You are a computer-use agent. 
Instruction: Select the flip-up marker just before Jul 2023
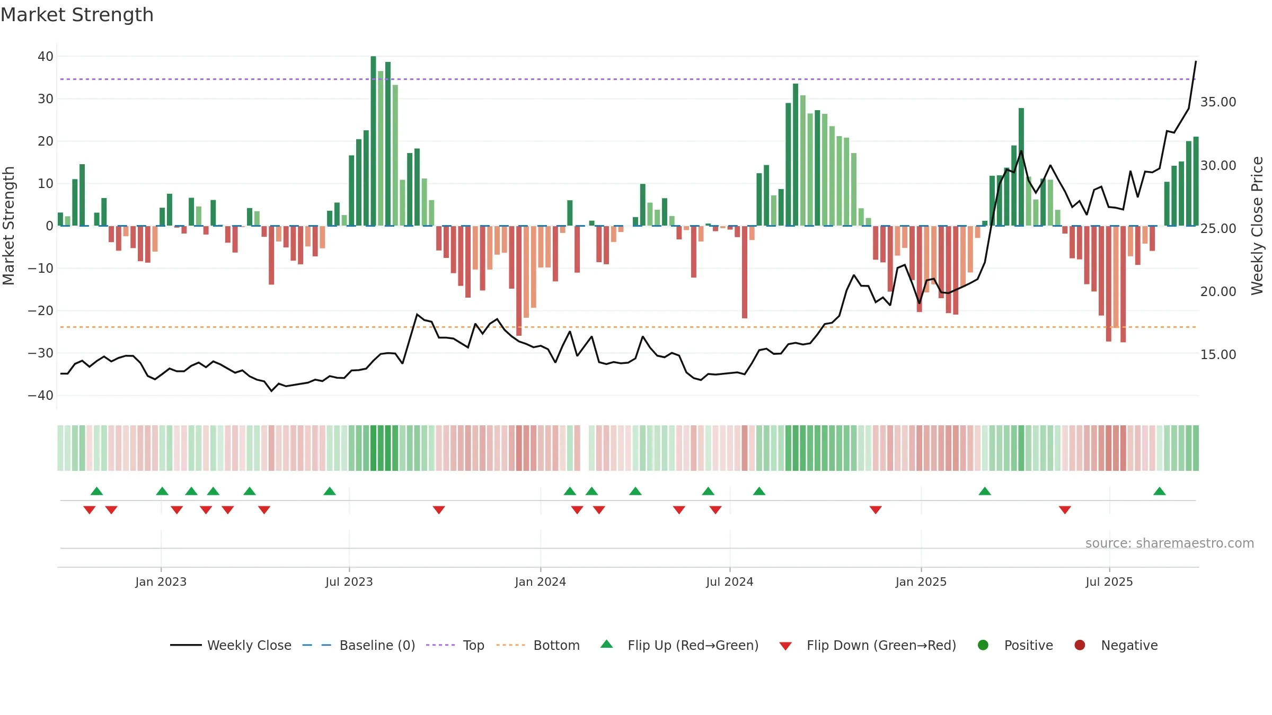pos(330,491)
